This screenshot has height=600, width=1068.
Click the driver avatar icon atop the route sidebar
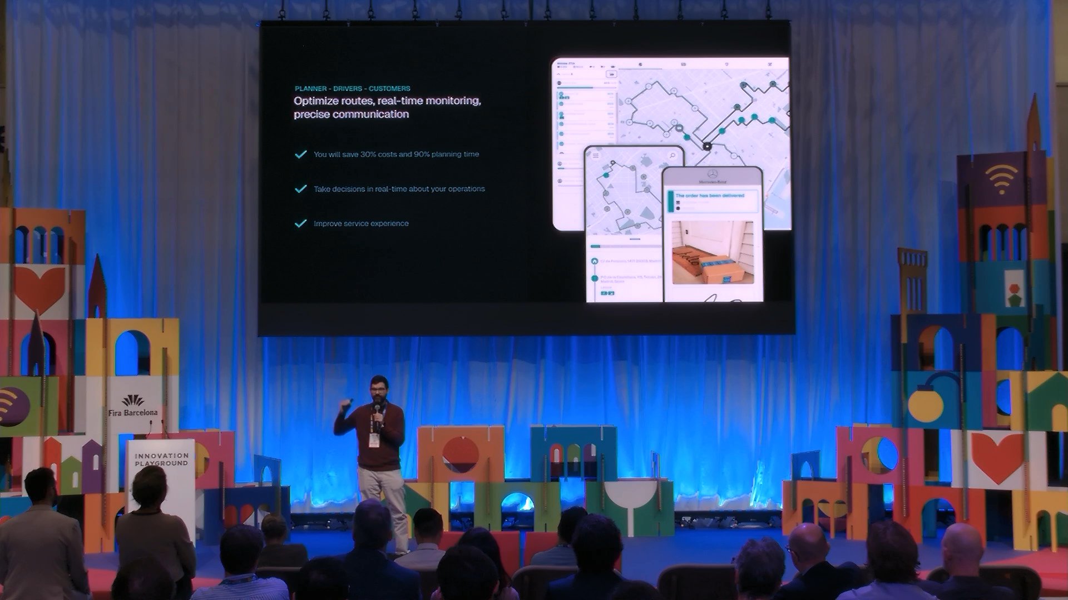[559, 82]
